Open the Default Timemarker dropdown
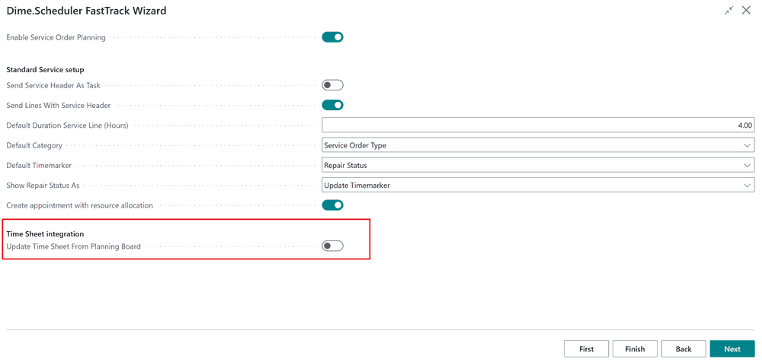This screenshot has width=762, height=362. pos(538,166)
